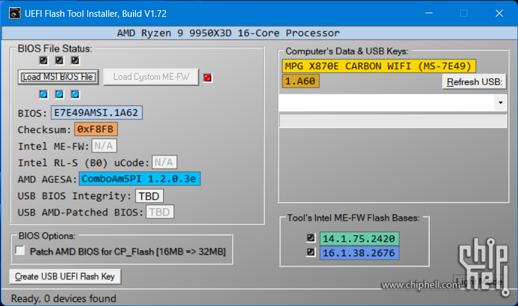This screenshot has width=518, height=306.
Task: Click the AMD Ryzen 9 9950X3D processor banner
Action: point(259,33)
